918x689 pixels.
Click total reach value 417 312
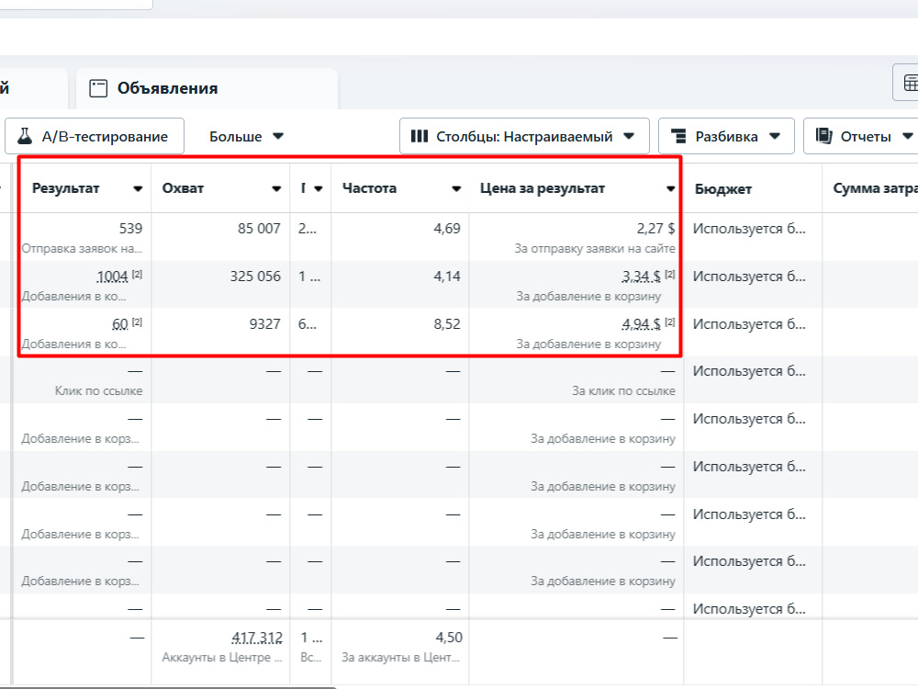[x=257, y=638]
